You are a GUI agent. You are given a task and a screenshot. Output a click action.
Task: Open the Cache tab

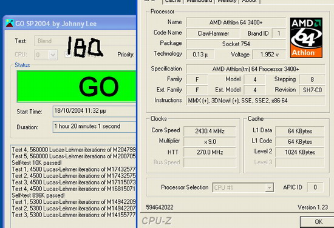(172, 1)
